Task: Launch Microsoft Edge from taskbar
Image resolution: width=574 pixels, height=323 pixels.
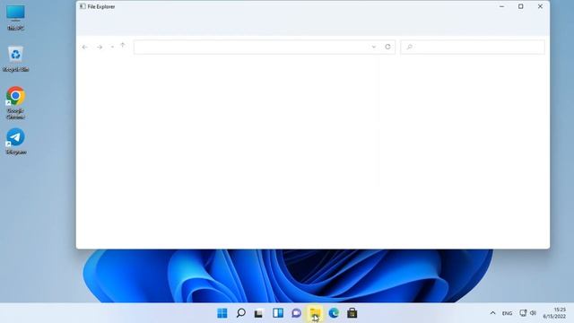Action: pos(334,313)
